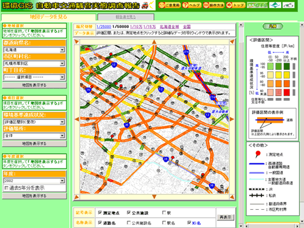Screen dimensions: 304x228
Task: Click the ご意見箱 mail icon button
Action: [x=169, y=5]
